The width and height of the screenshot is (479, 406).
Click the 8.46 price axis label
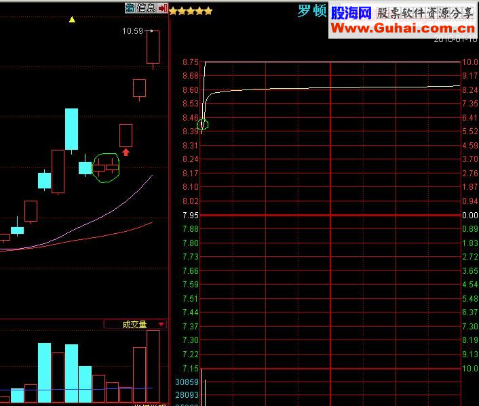pos(191,118)
